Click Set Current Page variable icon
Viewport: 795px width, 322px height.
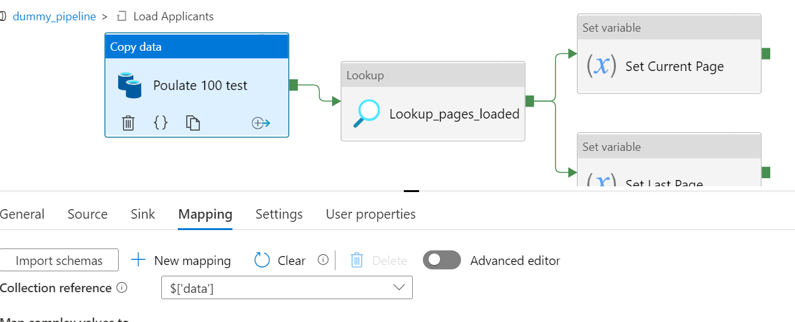[x=601, y=66]
